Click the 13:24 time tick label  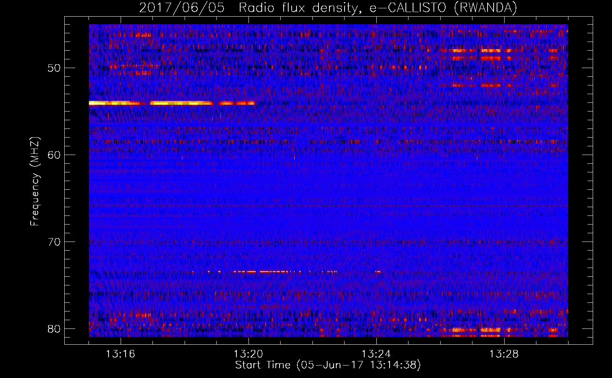coord(376,354)
